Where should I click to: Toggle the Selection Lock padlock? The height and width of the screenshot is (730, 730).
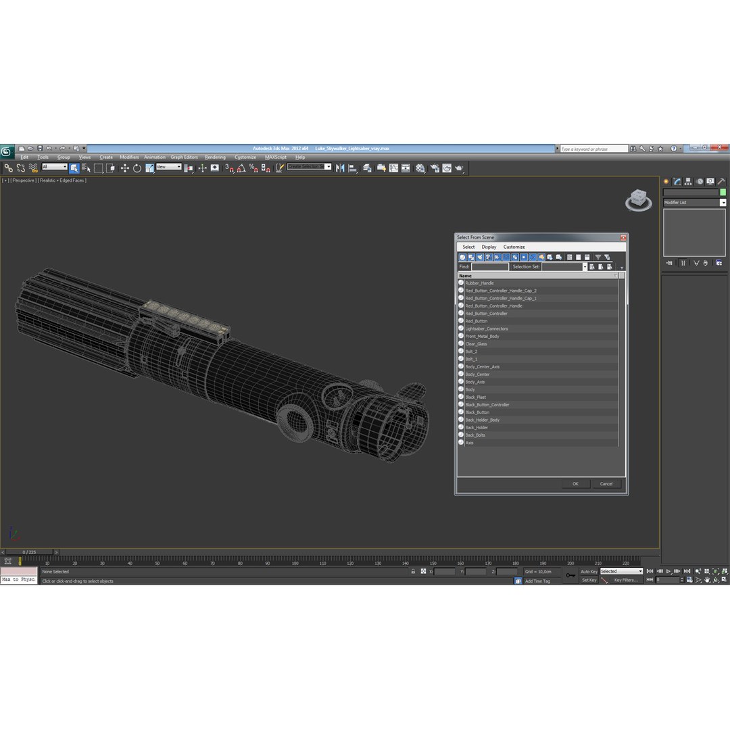(x=413, y=571)
